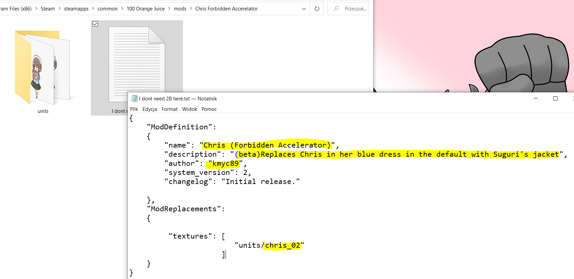Click the units folder name label
The image size is (574, 279).
coord(43,111)
